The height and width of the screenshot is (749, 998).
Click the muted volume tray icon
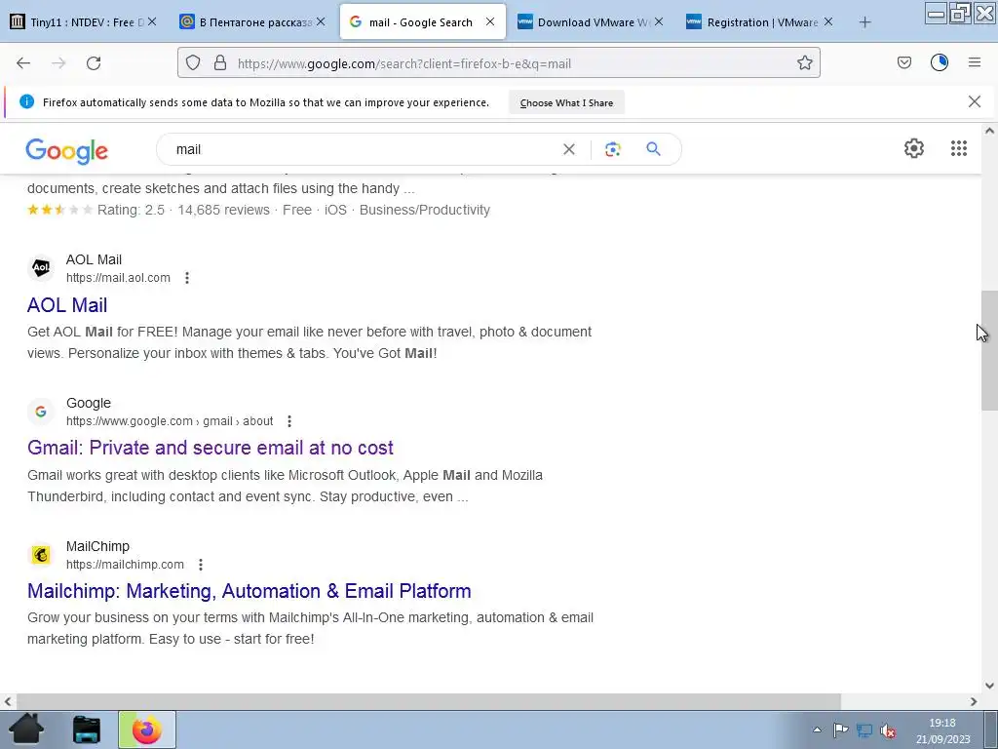[888, 730]
